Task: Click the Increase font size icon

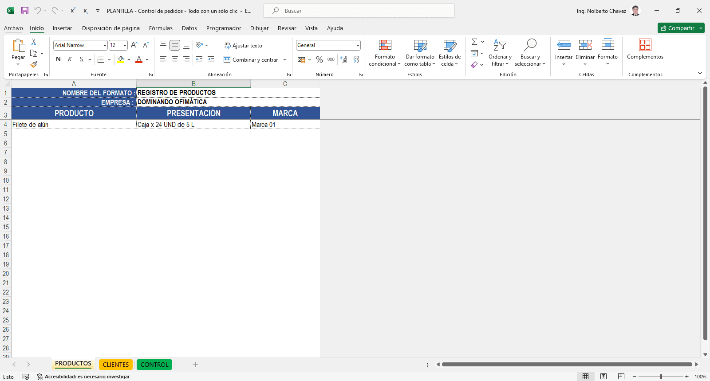Action: pyautogui.click(x=134, y=45)
